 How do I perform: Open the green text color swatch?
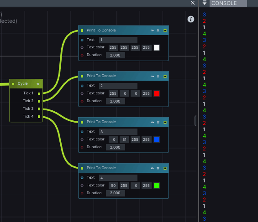157,186
